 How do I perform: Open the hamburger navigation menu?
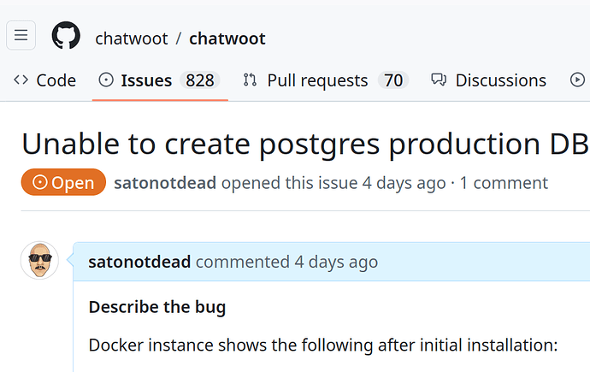click(21, 36)
